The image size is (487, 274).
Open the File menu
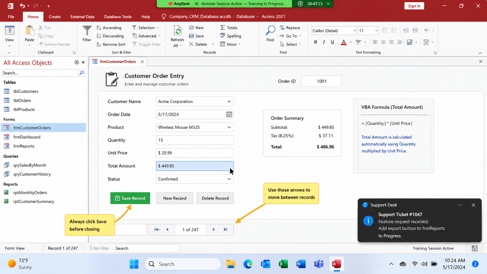coord(11,17)
